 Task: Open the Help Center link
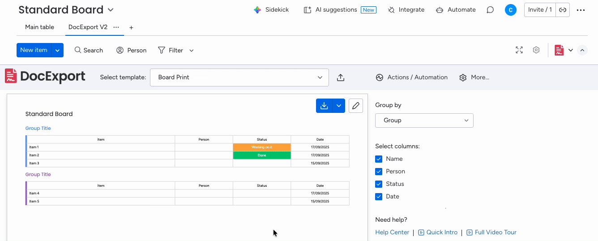pos(392,232)
